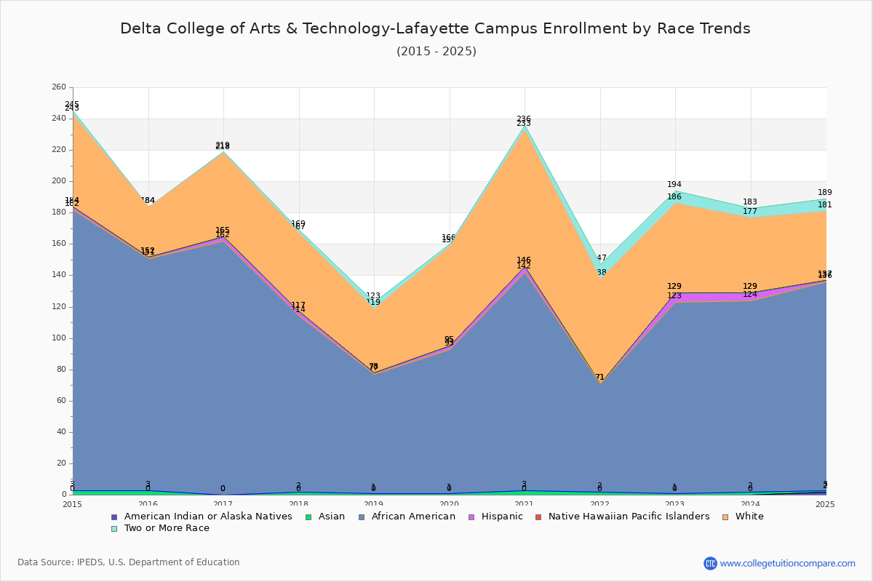Click the 260 y-axis label

click(59, 87)
